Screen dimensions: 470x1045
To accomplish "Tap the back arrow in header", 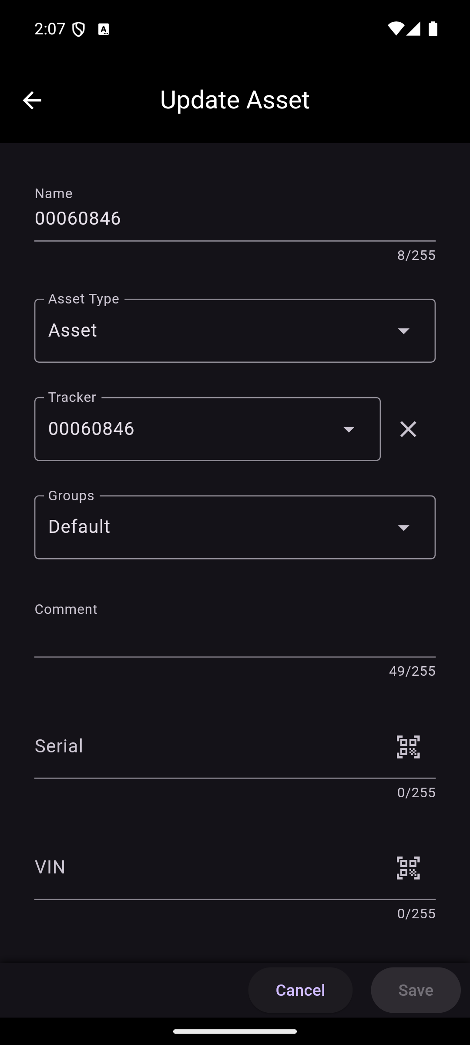I will click(x=32, y=100).
